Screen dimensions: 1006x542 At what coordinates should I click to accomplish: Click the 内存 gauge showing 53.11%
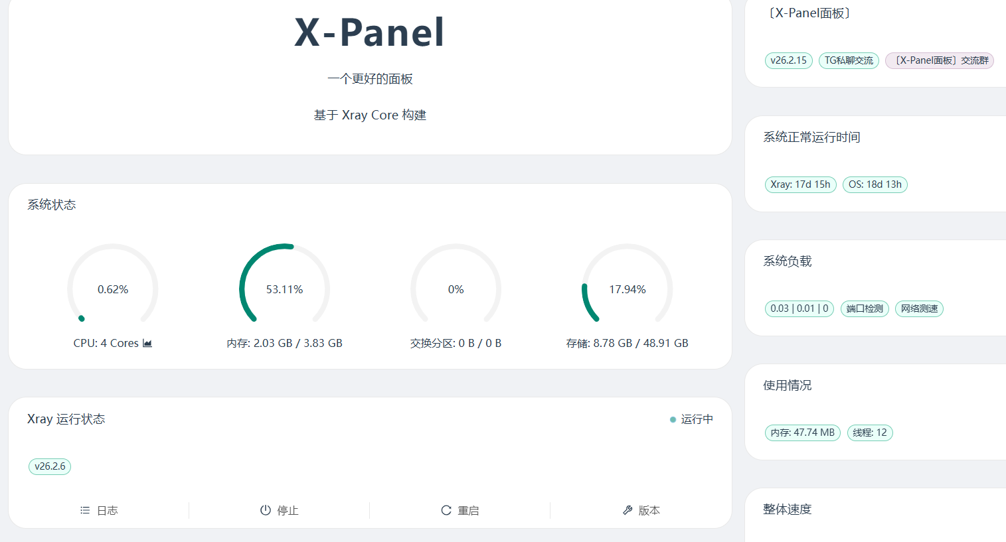[284, 289]
